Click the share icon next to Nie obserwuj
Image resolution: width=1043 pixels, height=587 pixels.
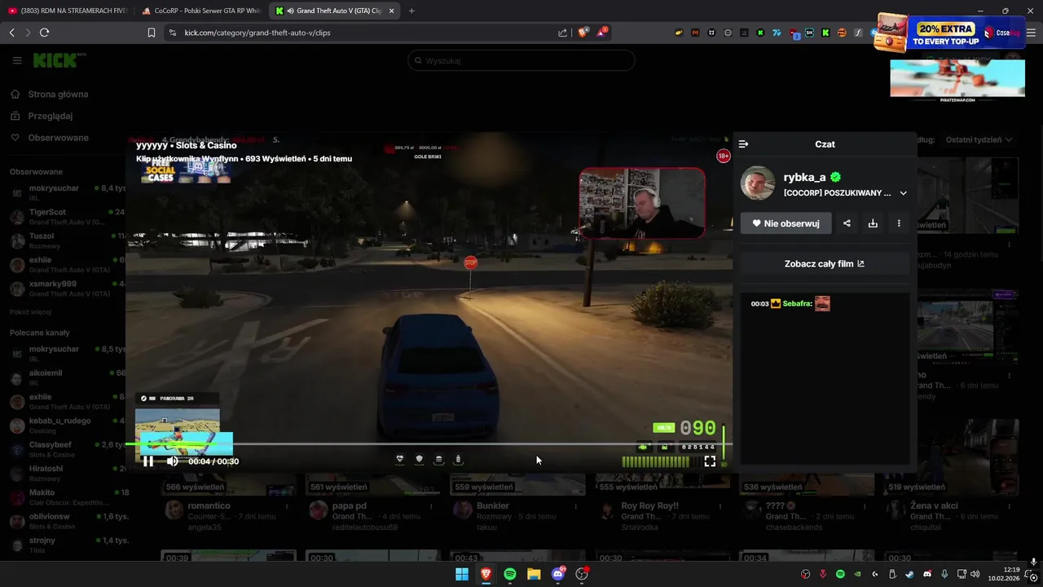click(847, 223)
